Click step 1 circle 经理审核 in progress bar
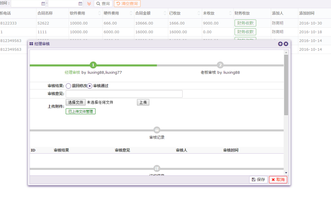Viewport: 331px width, 197px height. (x=93, y=65)
